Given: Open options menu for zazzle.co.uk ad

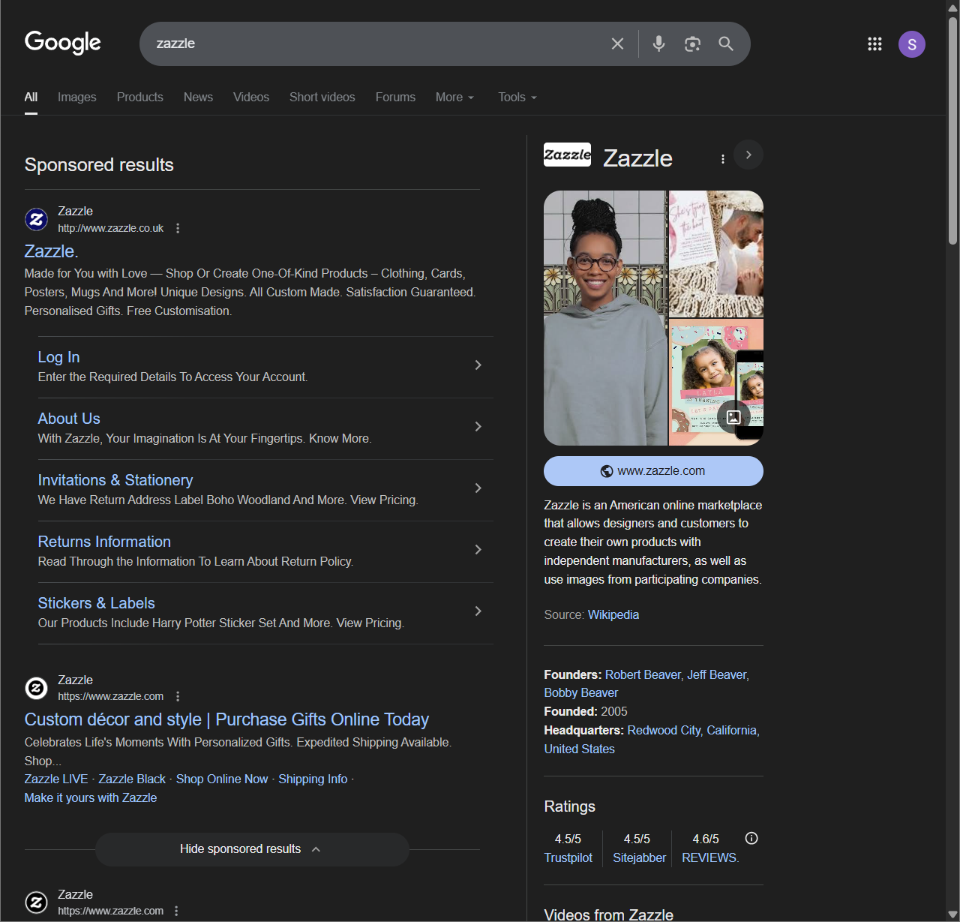Looking at the screenshot, I should 178,228.
